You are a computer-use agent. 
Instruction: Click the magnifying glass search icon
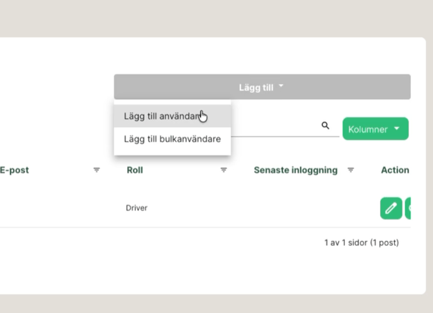pyautogui.click(x=326, y=126)
